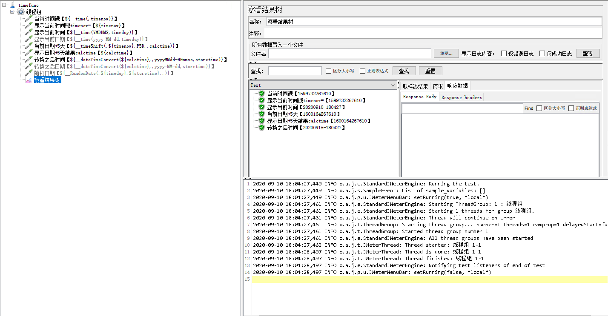This screenshot has width=608, height=316.
Task: Click green shield icon for 显示当前时间 result
Action: click(262, 107)
